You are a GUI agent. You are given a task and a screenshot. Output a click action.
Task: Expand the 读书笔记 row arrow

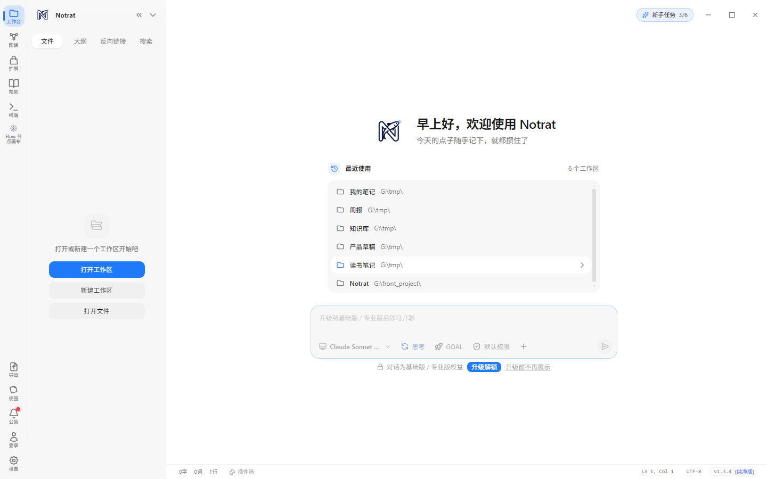point(582,265)
